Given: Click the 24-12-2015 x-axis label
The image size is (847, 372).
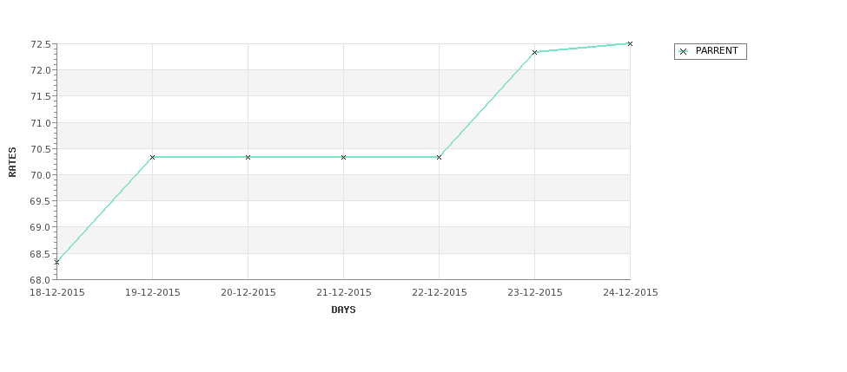Looking at the screenshot, I should coord(631,292).
